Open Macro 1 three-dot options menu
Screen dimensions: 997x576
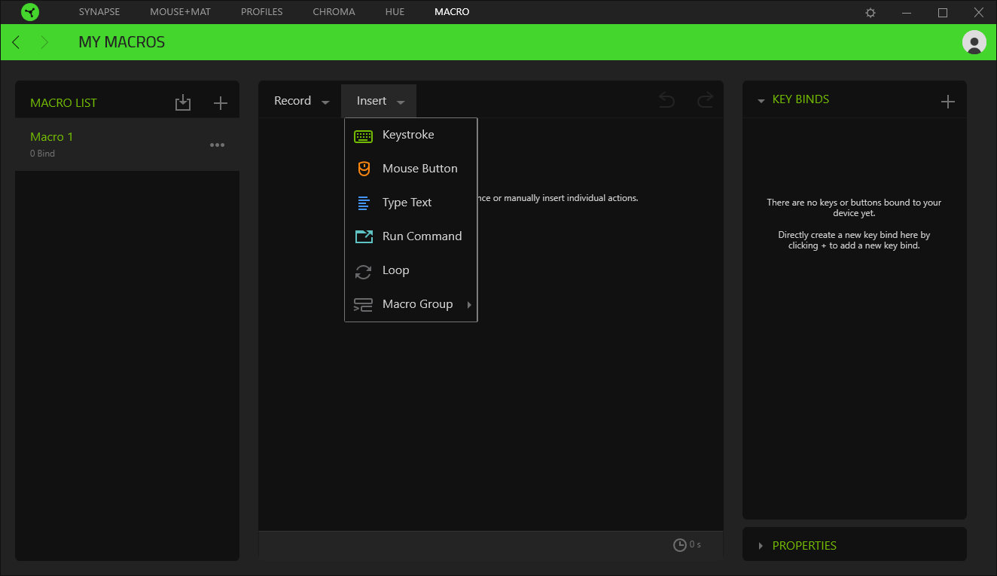217,145
